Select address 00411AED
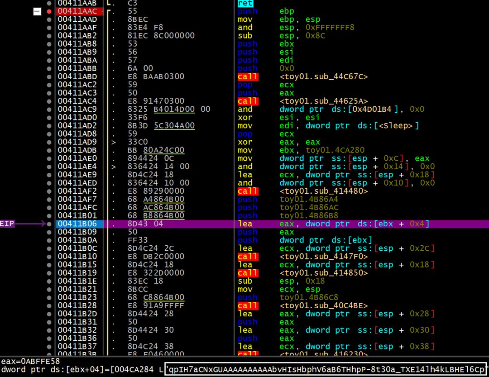Screen dimensions: 489x377 (x=77, y=183)
